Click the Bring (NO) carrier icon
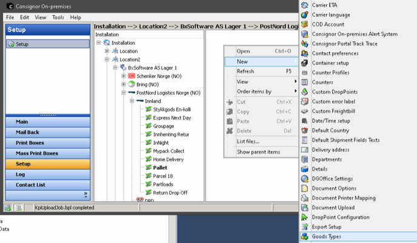The height and width of the screenshot is (243, 417). point(132,84)
